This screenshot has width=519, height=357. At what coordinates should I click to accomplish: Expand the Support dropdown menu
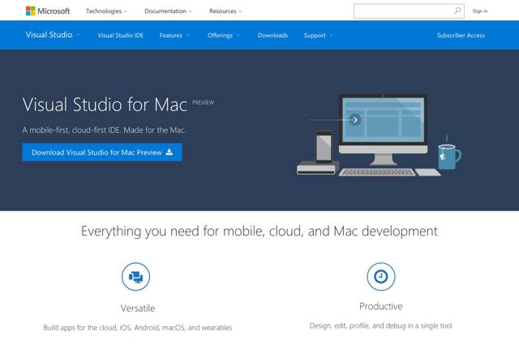(317, 36)
